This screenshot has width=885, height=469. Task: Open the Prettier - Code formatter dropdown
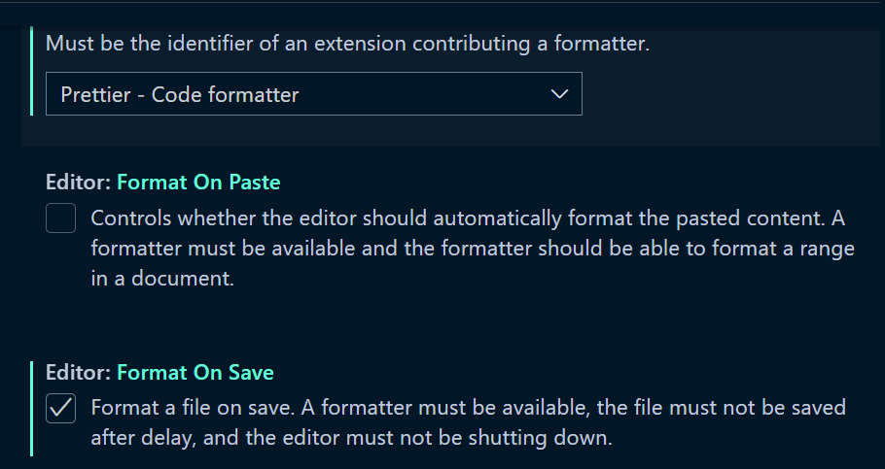(x=313, y=94)
